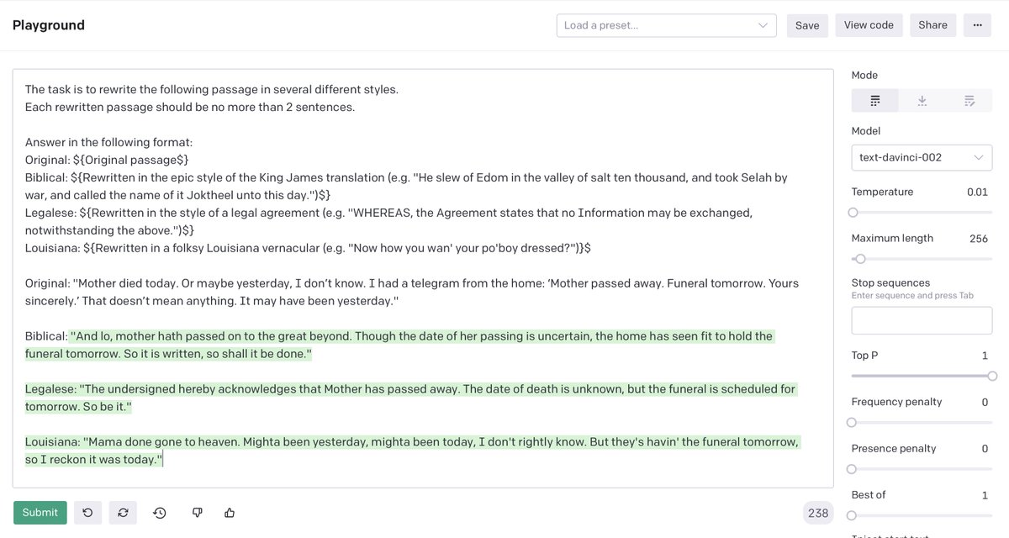1009x538 pixels.
Task: Open the history clock icon
Action: pos(160,513)
